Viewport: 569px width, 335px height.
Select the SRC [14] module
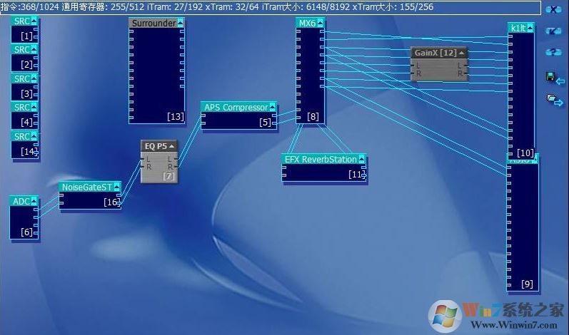(x=25, y=145)
